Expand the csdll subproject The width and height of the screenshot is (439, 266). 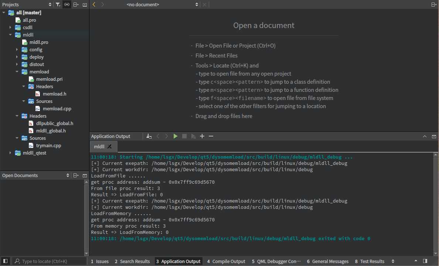pyautogui.click(x=10, y=27)
